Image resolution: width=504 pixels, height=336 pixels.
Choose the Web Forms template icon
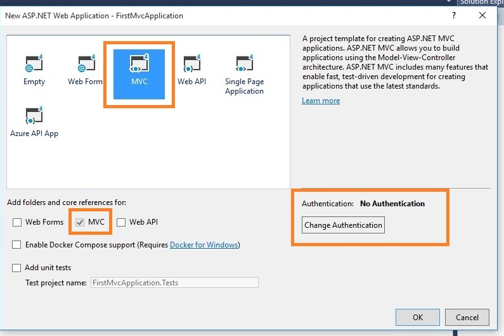[x=86, y=63]
